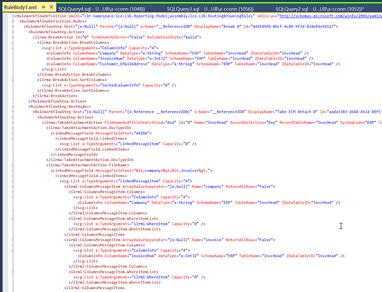
Task: Click the RecordTableName="InvcHead" attribute
Action: tap(309, 123)
